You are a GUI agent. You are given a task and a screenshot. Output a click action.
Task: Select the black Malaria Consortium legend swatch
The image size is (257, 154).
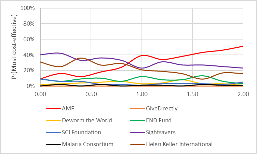(x=53, y=144)
